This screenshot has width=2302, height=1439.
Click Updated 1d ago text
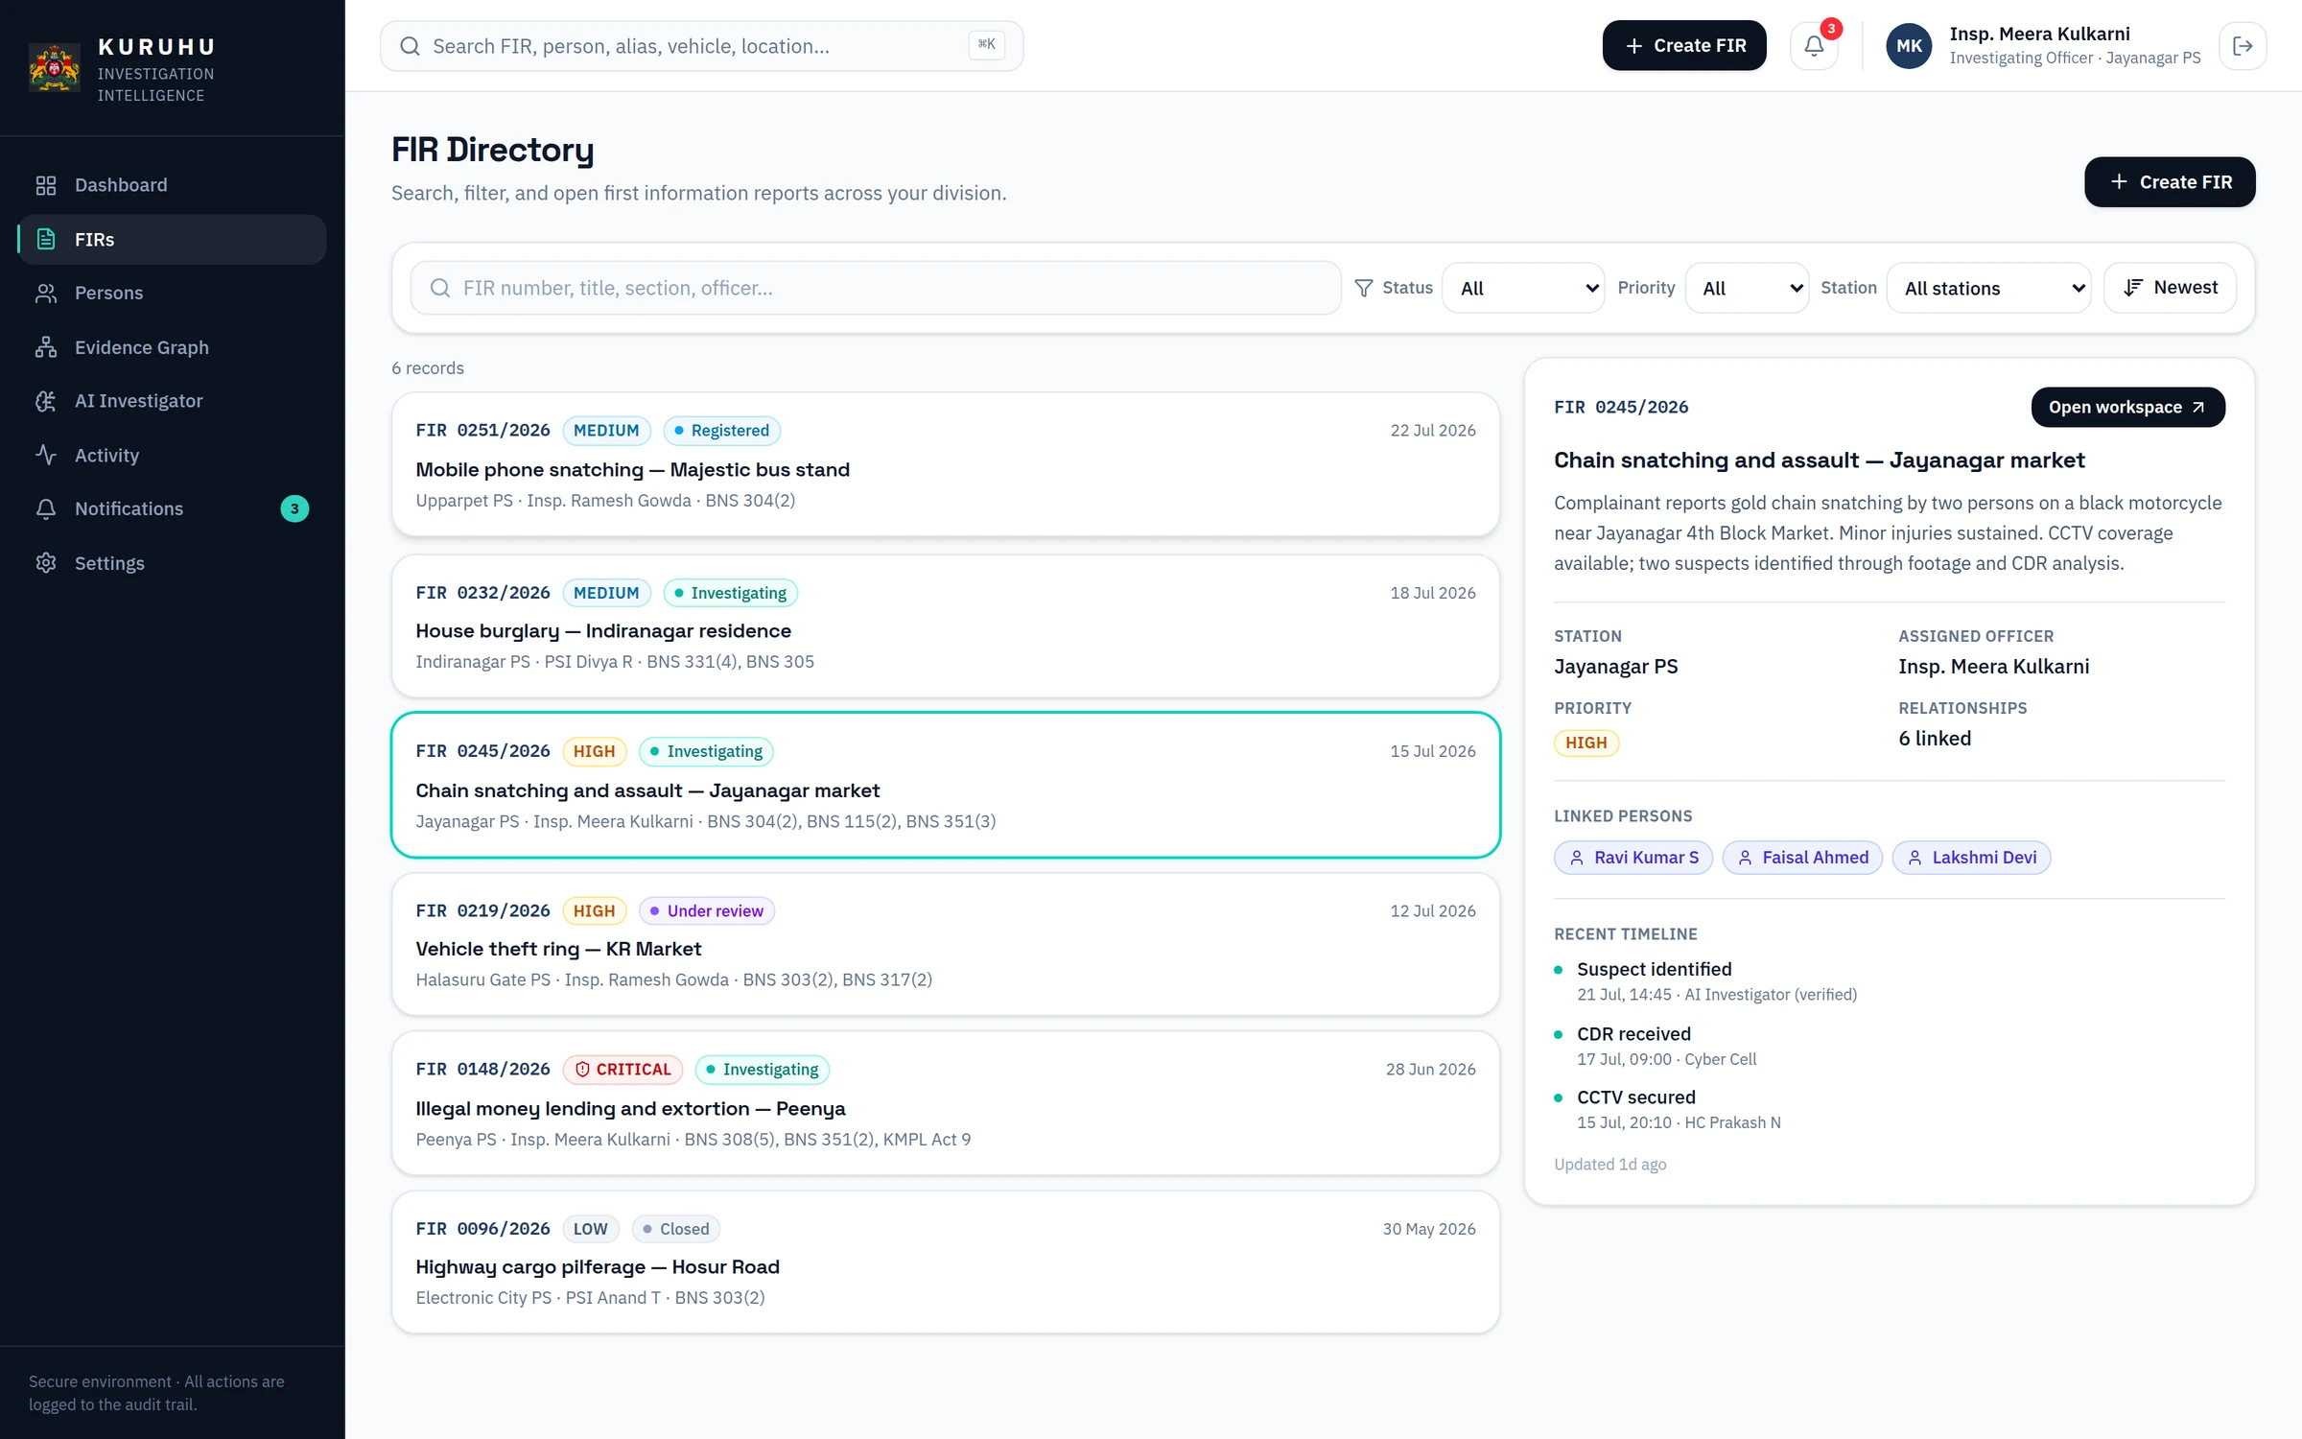[1609, 1165]
